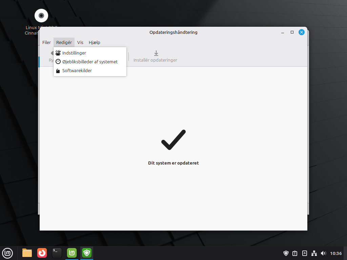This screenshot has height=260, width=347.
Task: Open the terminal from the taskbar
Action: [x=57, y=253]
